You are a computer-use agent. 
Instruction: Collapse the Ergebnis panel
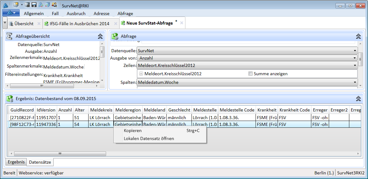358,99
